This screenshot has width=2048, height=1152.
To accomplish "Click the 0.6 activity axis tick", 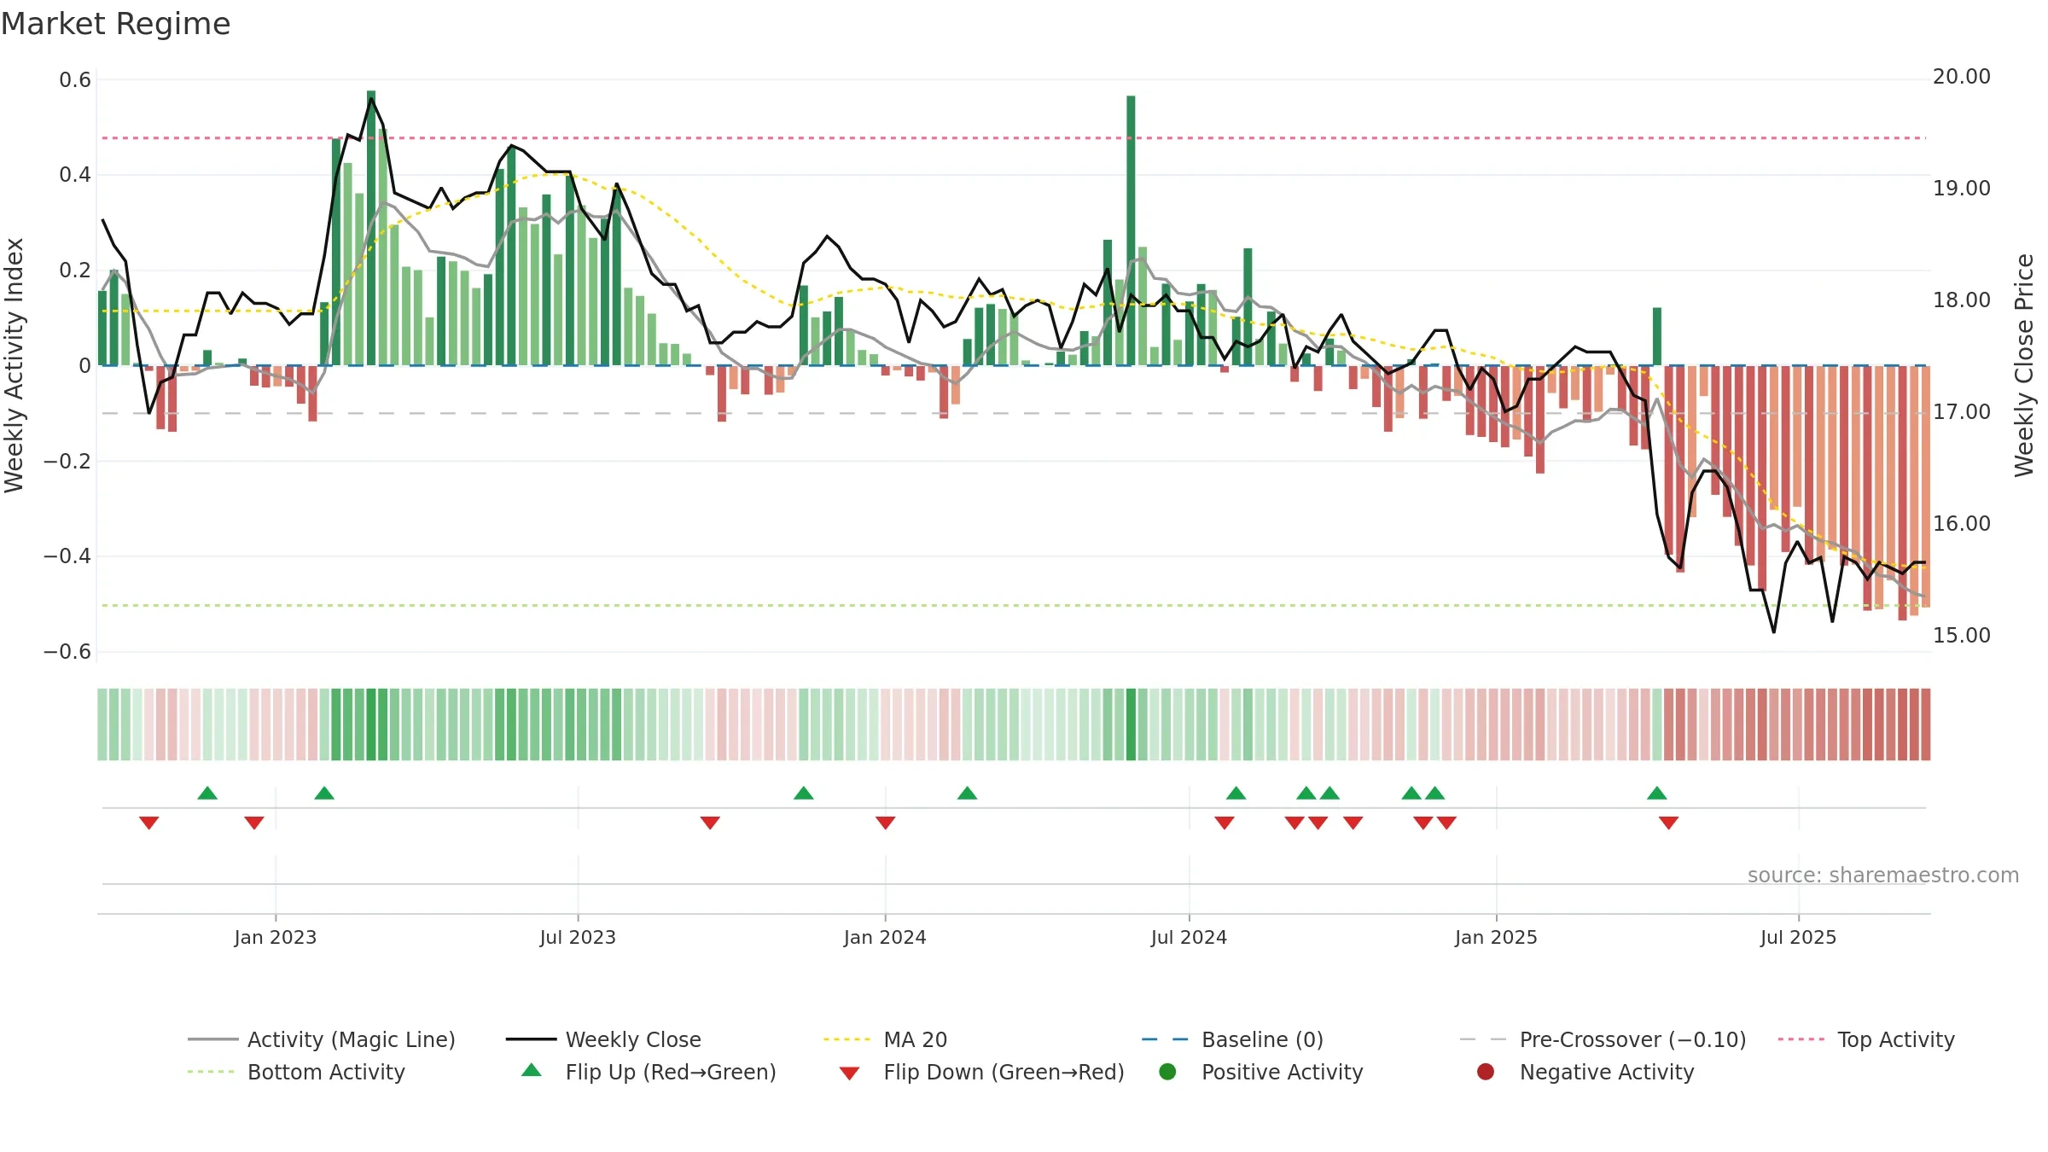I will [x=75, y=80].
